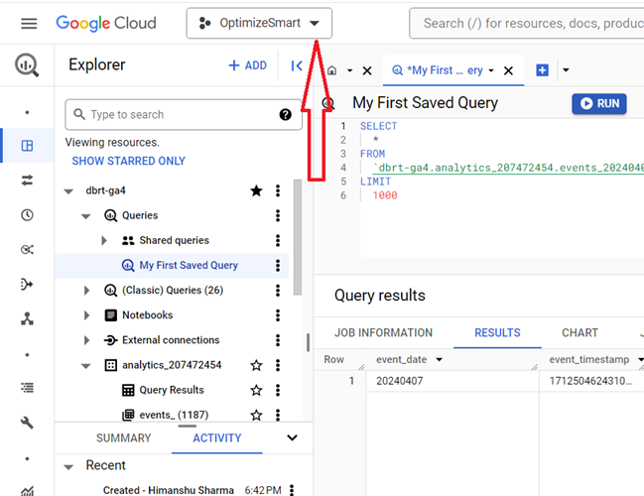
Task: Expand the Shared queries node
Action: click(x=104, y=241)
